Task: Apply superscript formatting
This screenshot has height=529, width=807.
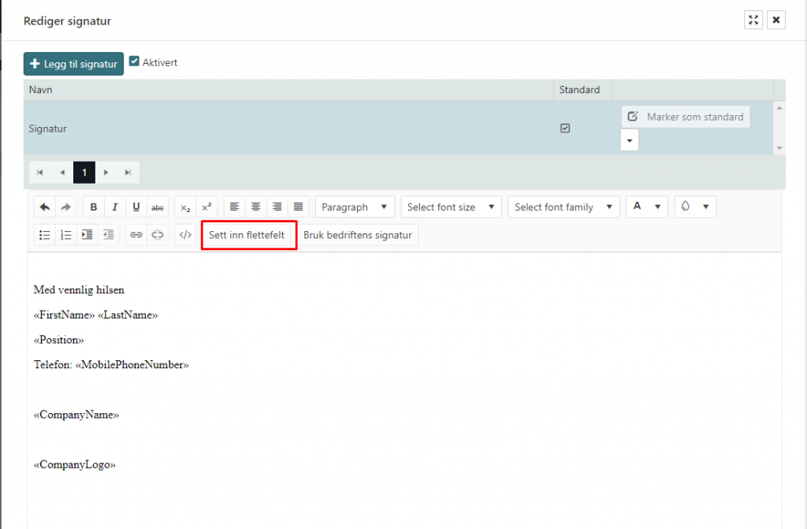Action: (x=206, y=207)
